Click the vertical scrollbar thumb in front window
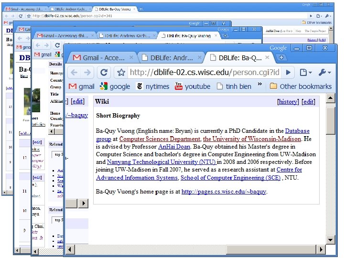Viewport: 344px width, 258px height. tap(331, 120)
